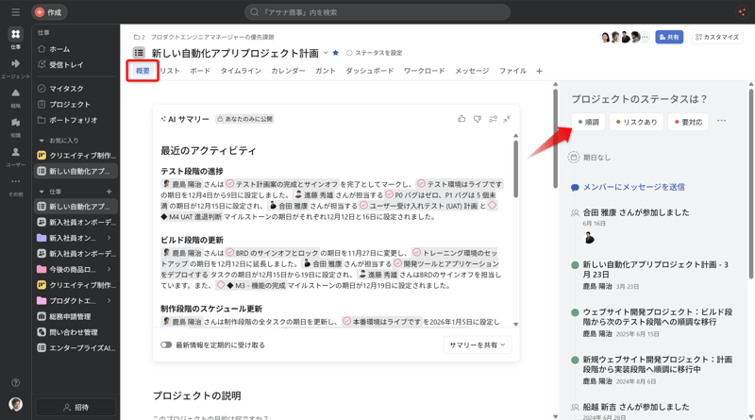Switch to the メッセージ tab
The image size is (755, 420).
tap(472, 71)
